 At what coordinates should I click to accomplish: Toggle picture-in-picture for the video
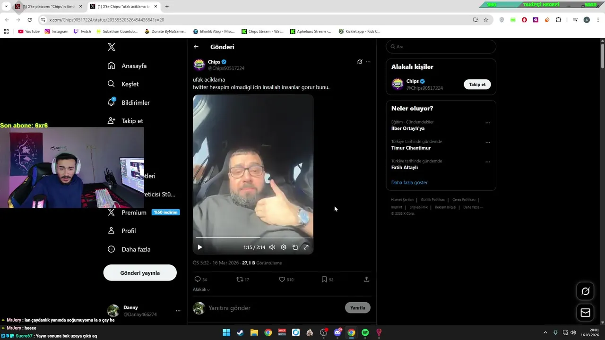click(295, 247)
